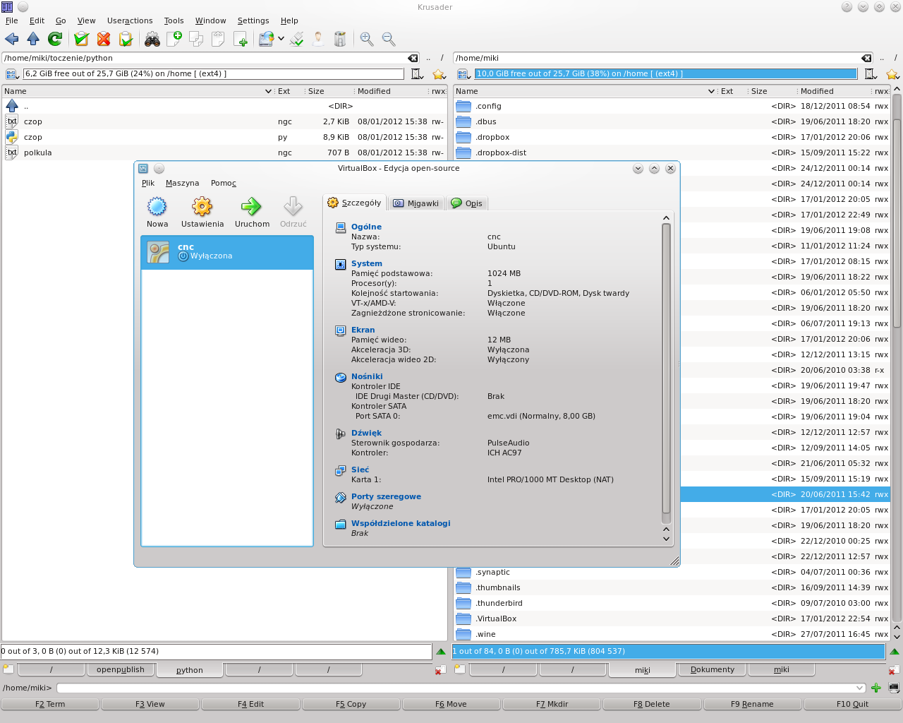Viewport: 903px width, 723px height.
Task: Create a new VM with Nowa
Action: 157,213
